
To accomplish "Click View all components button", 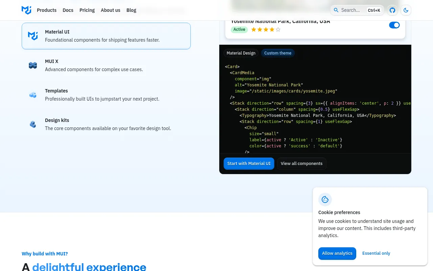I will pyautogui.click(x=302, y=163).
